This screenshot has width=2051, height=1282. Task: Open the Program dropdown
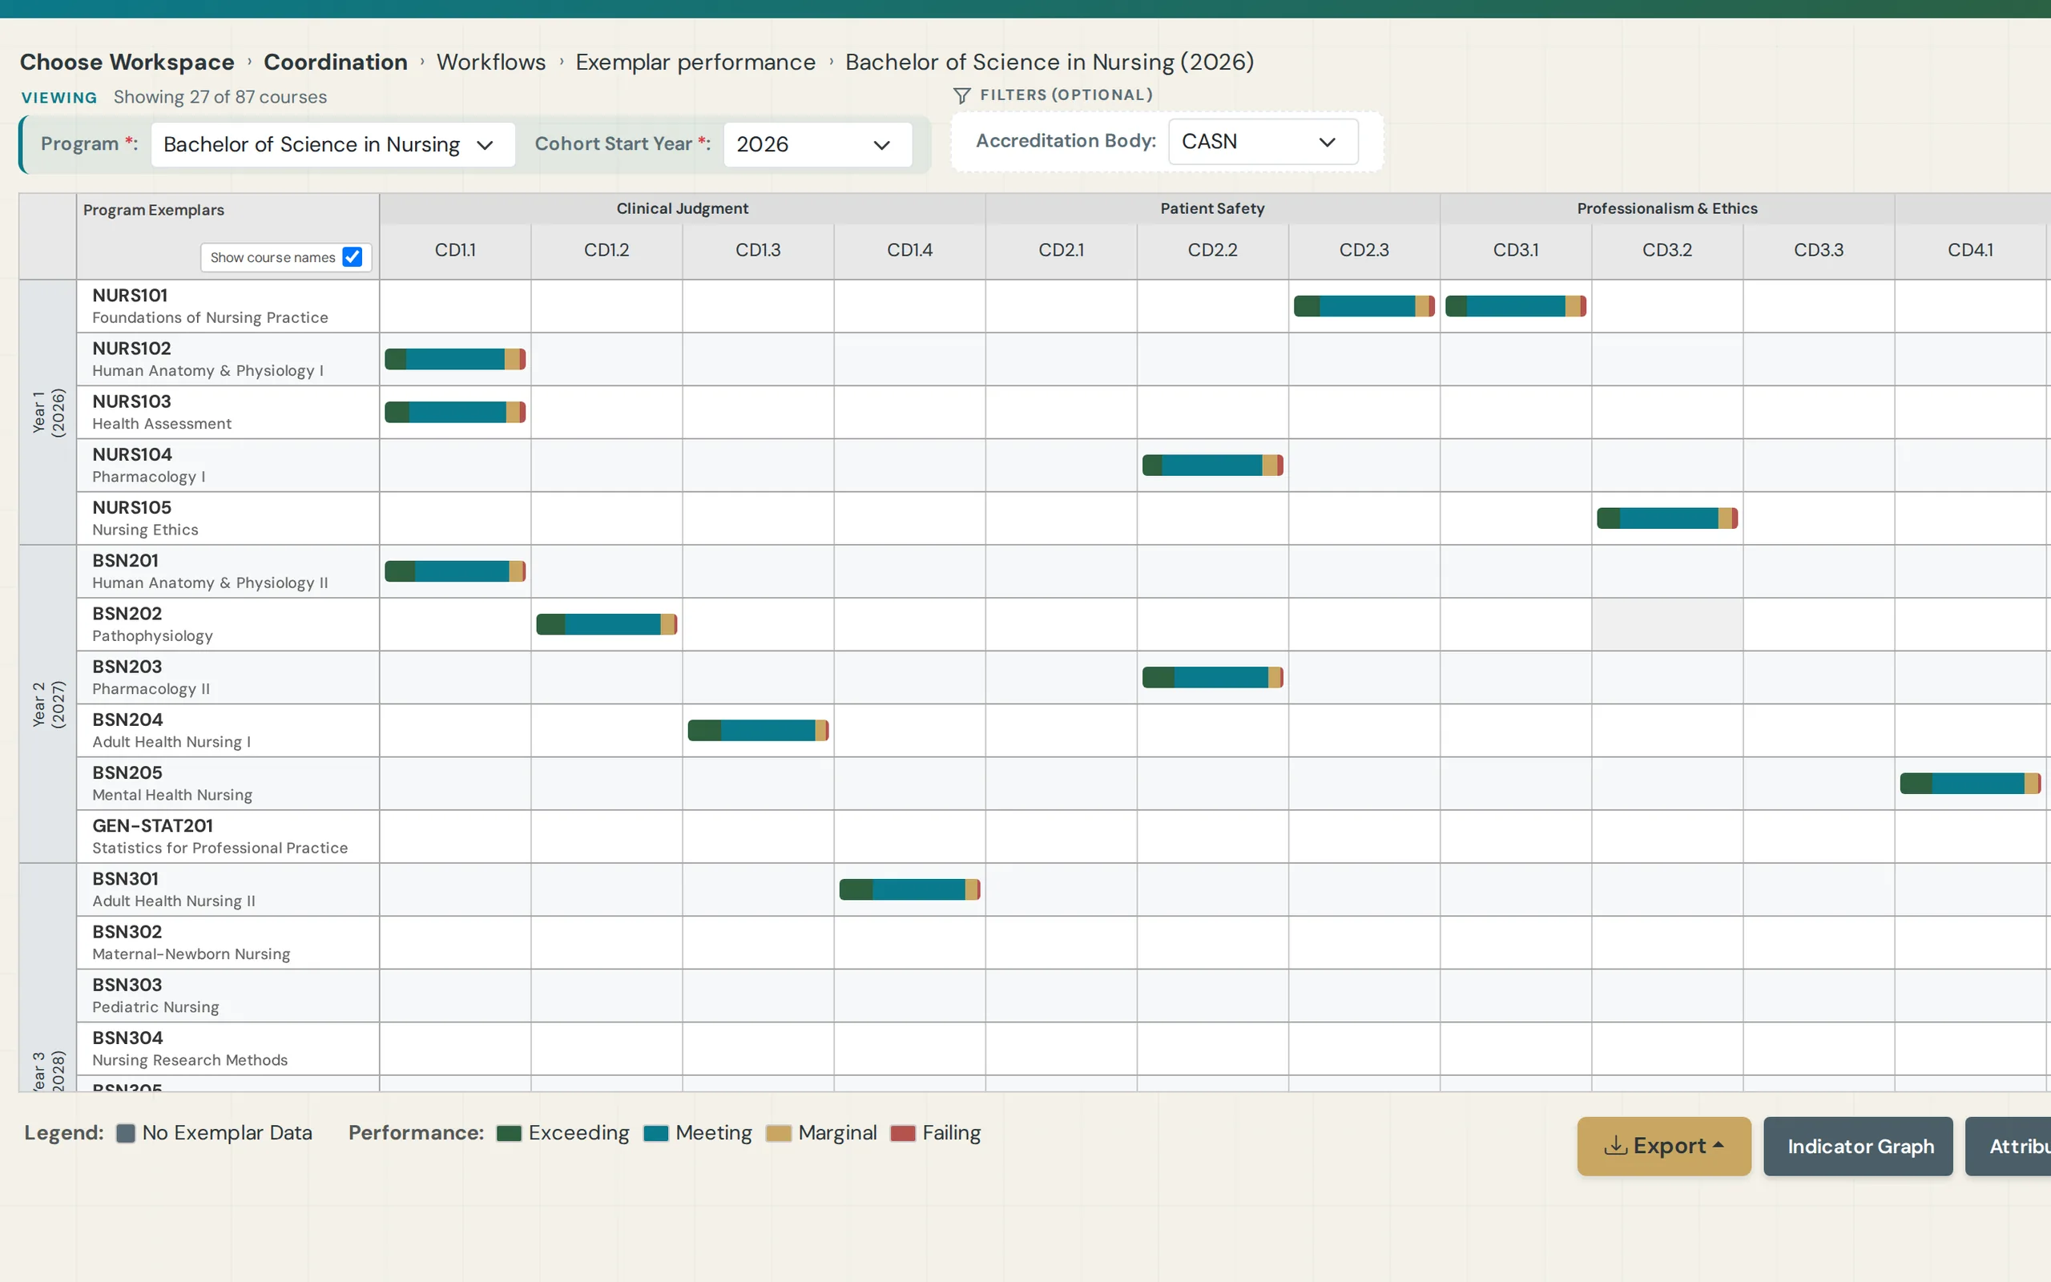pos(332,144)
